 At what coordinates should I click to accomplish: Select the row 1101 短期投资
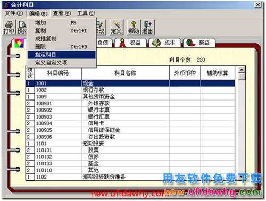[x=130, y=144]
